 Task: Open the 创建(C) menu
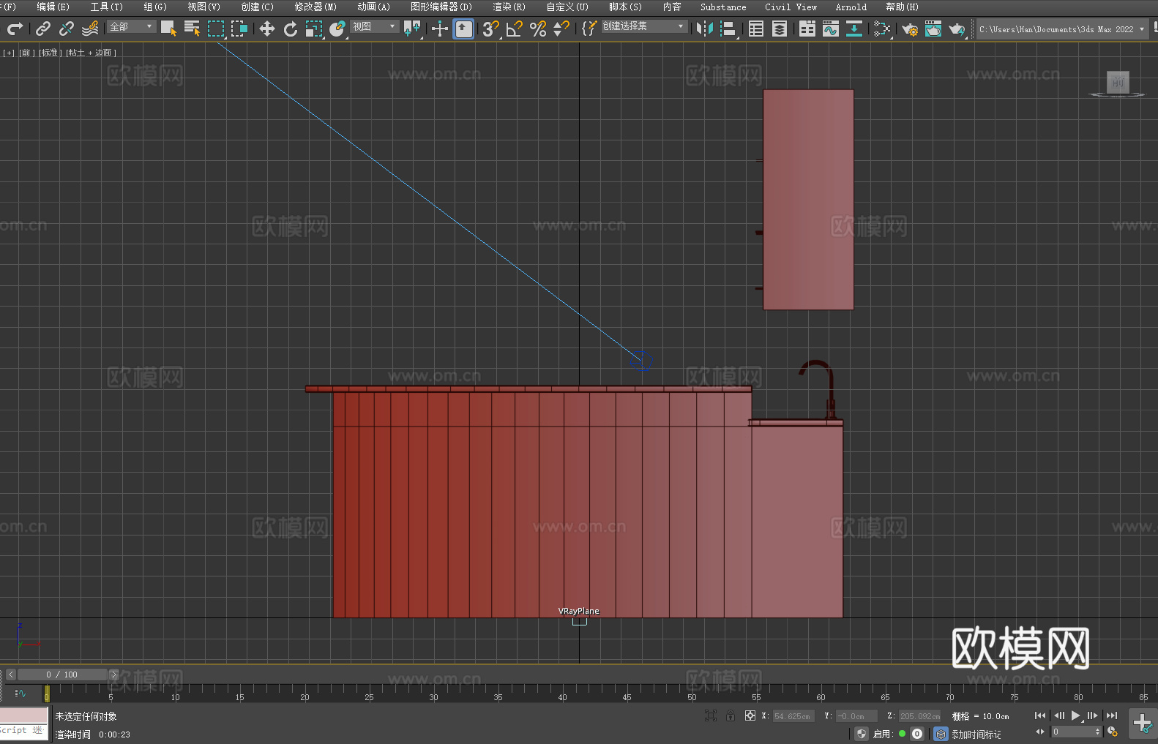257,7
